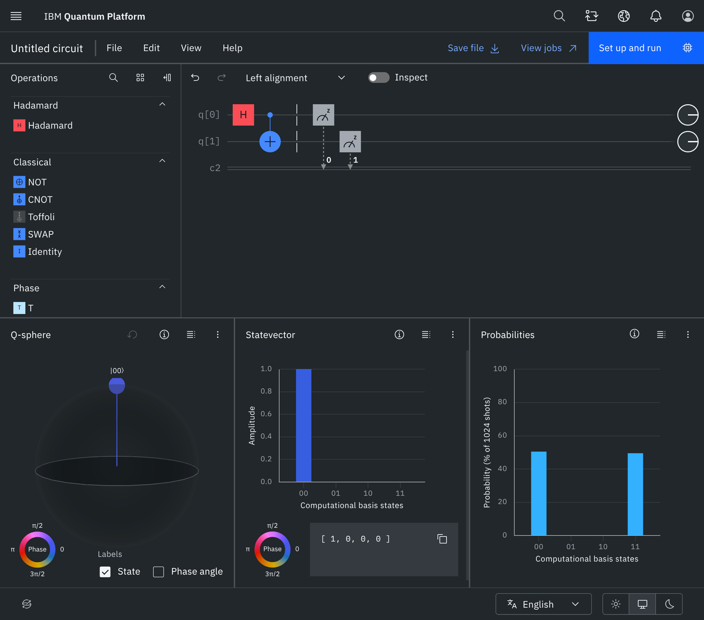Open the File menu
Screen dimensions: 704x620
[x=114, y=48]
